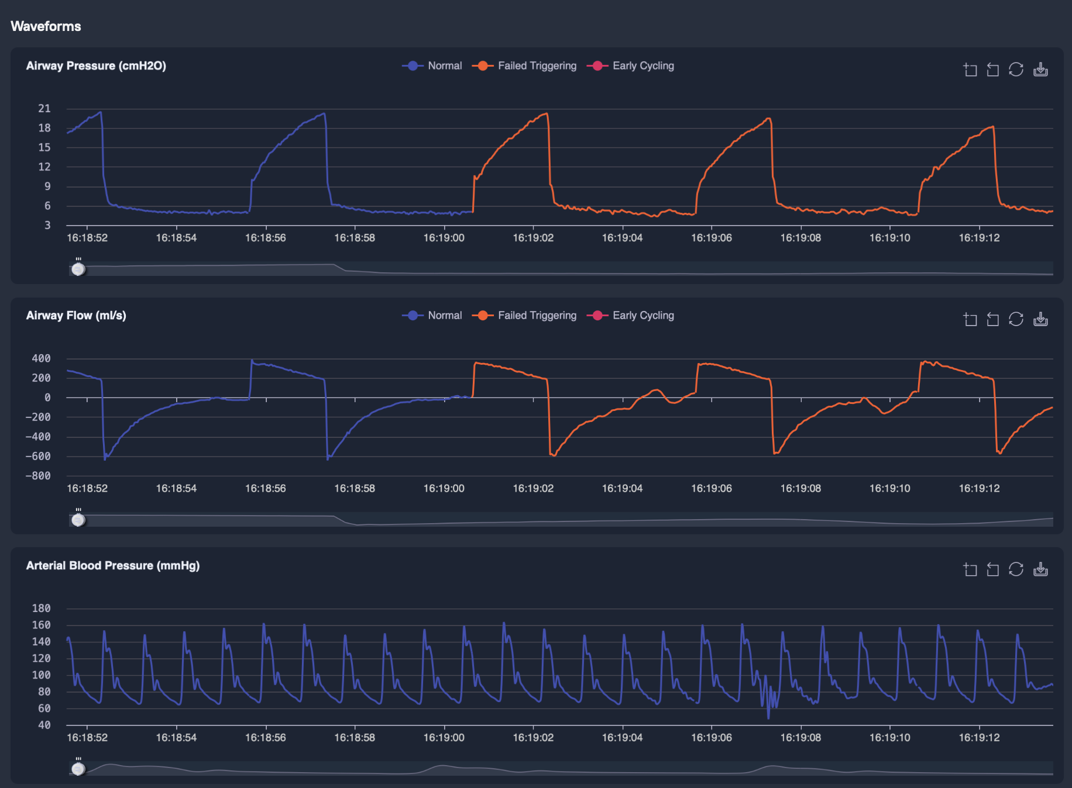Click the Arterial Blood Pressure data zoom handle
The height and width of the screenshot is (788, 1072).
[x=78, y=769]
